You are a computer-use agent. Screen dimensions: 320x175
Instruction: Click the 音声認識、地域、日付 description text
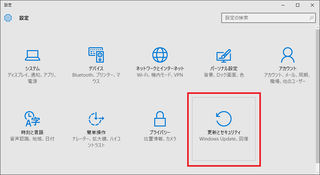click(32, 139)
